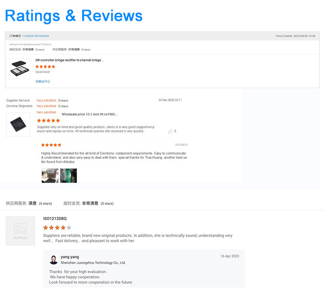Click the Ratings & Reviews heading
The image size is (326, 304).
pyautogui.click(x=73, y=16)
